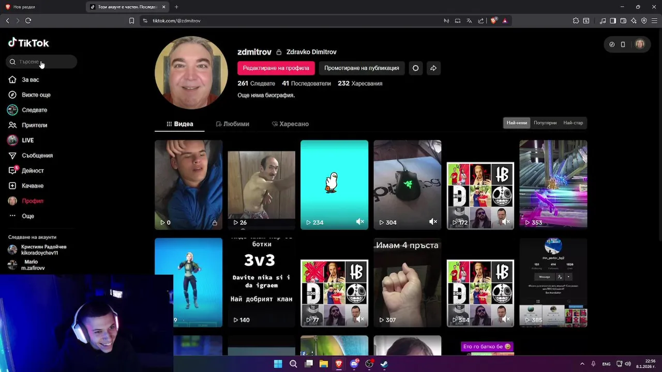Go to Следвате feed
The width and height of the screenshot is (662, 372).
point(28,110)
